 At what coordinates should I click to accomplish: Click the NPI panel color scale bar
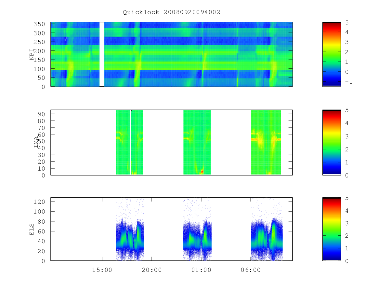coord(331,54)
